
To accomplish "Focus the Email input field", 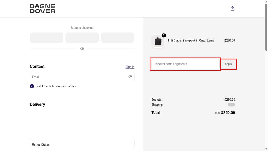I will point(82,77).
